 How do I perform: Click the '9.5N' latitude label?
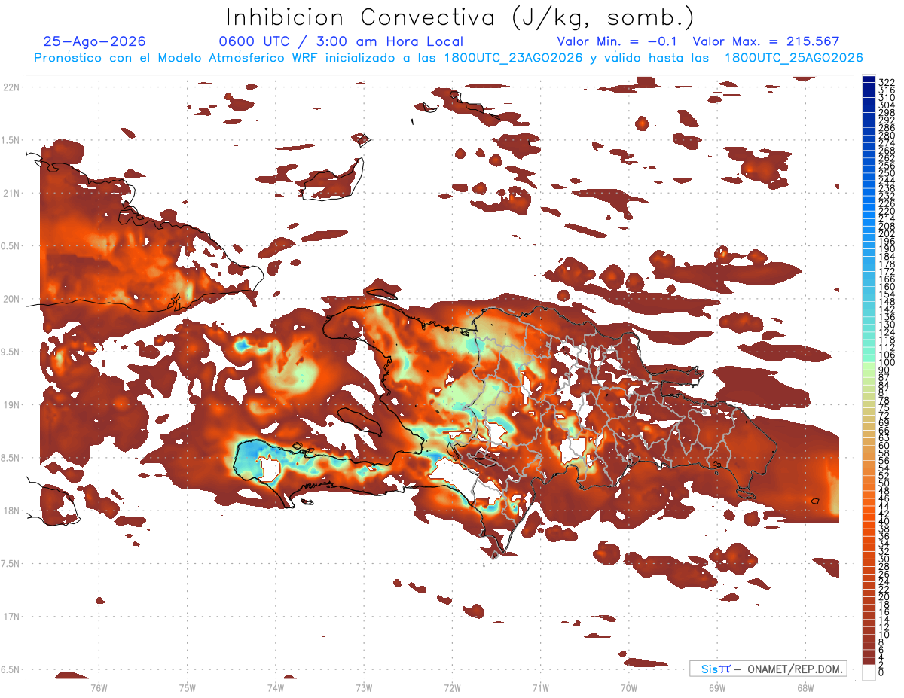pyautogui.click(x=11, y=352)
